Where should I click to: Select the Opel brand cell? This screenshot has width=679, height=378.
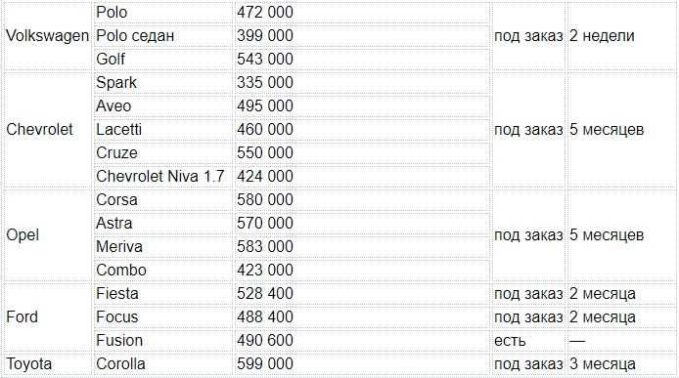pyautogui.click(x=47, y=234)
